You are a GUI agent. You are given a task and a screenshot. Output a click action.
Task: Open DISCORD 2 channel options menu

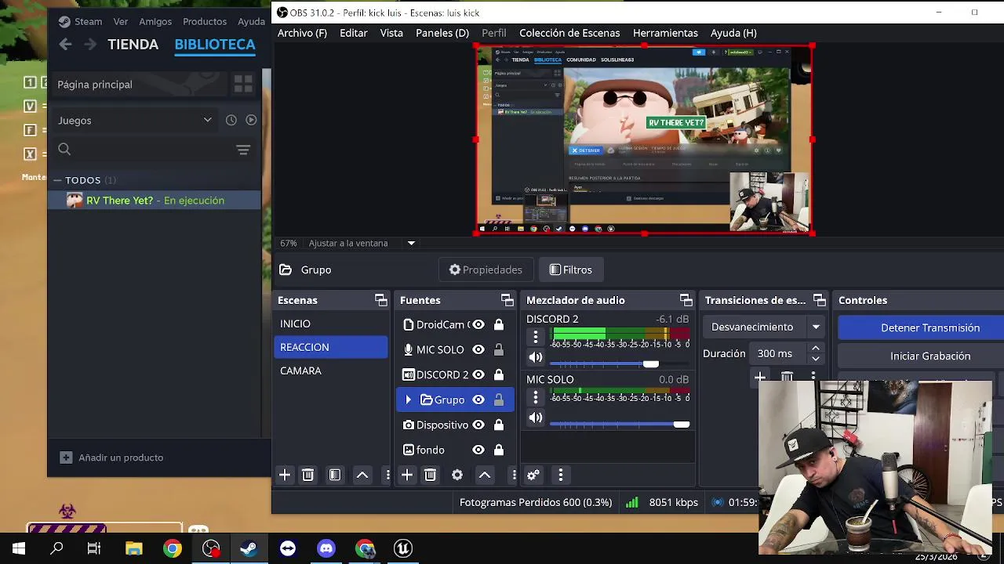pyautogui.click(x=536, y=336)
